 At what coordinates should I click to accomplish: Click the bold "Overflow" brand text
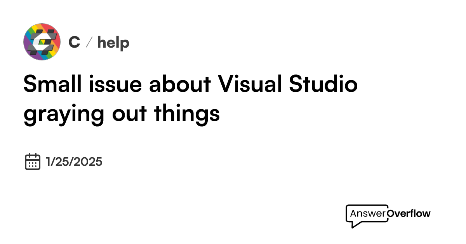(409, 213)
